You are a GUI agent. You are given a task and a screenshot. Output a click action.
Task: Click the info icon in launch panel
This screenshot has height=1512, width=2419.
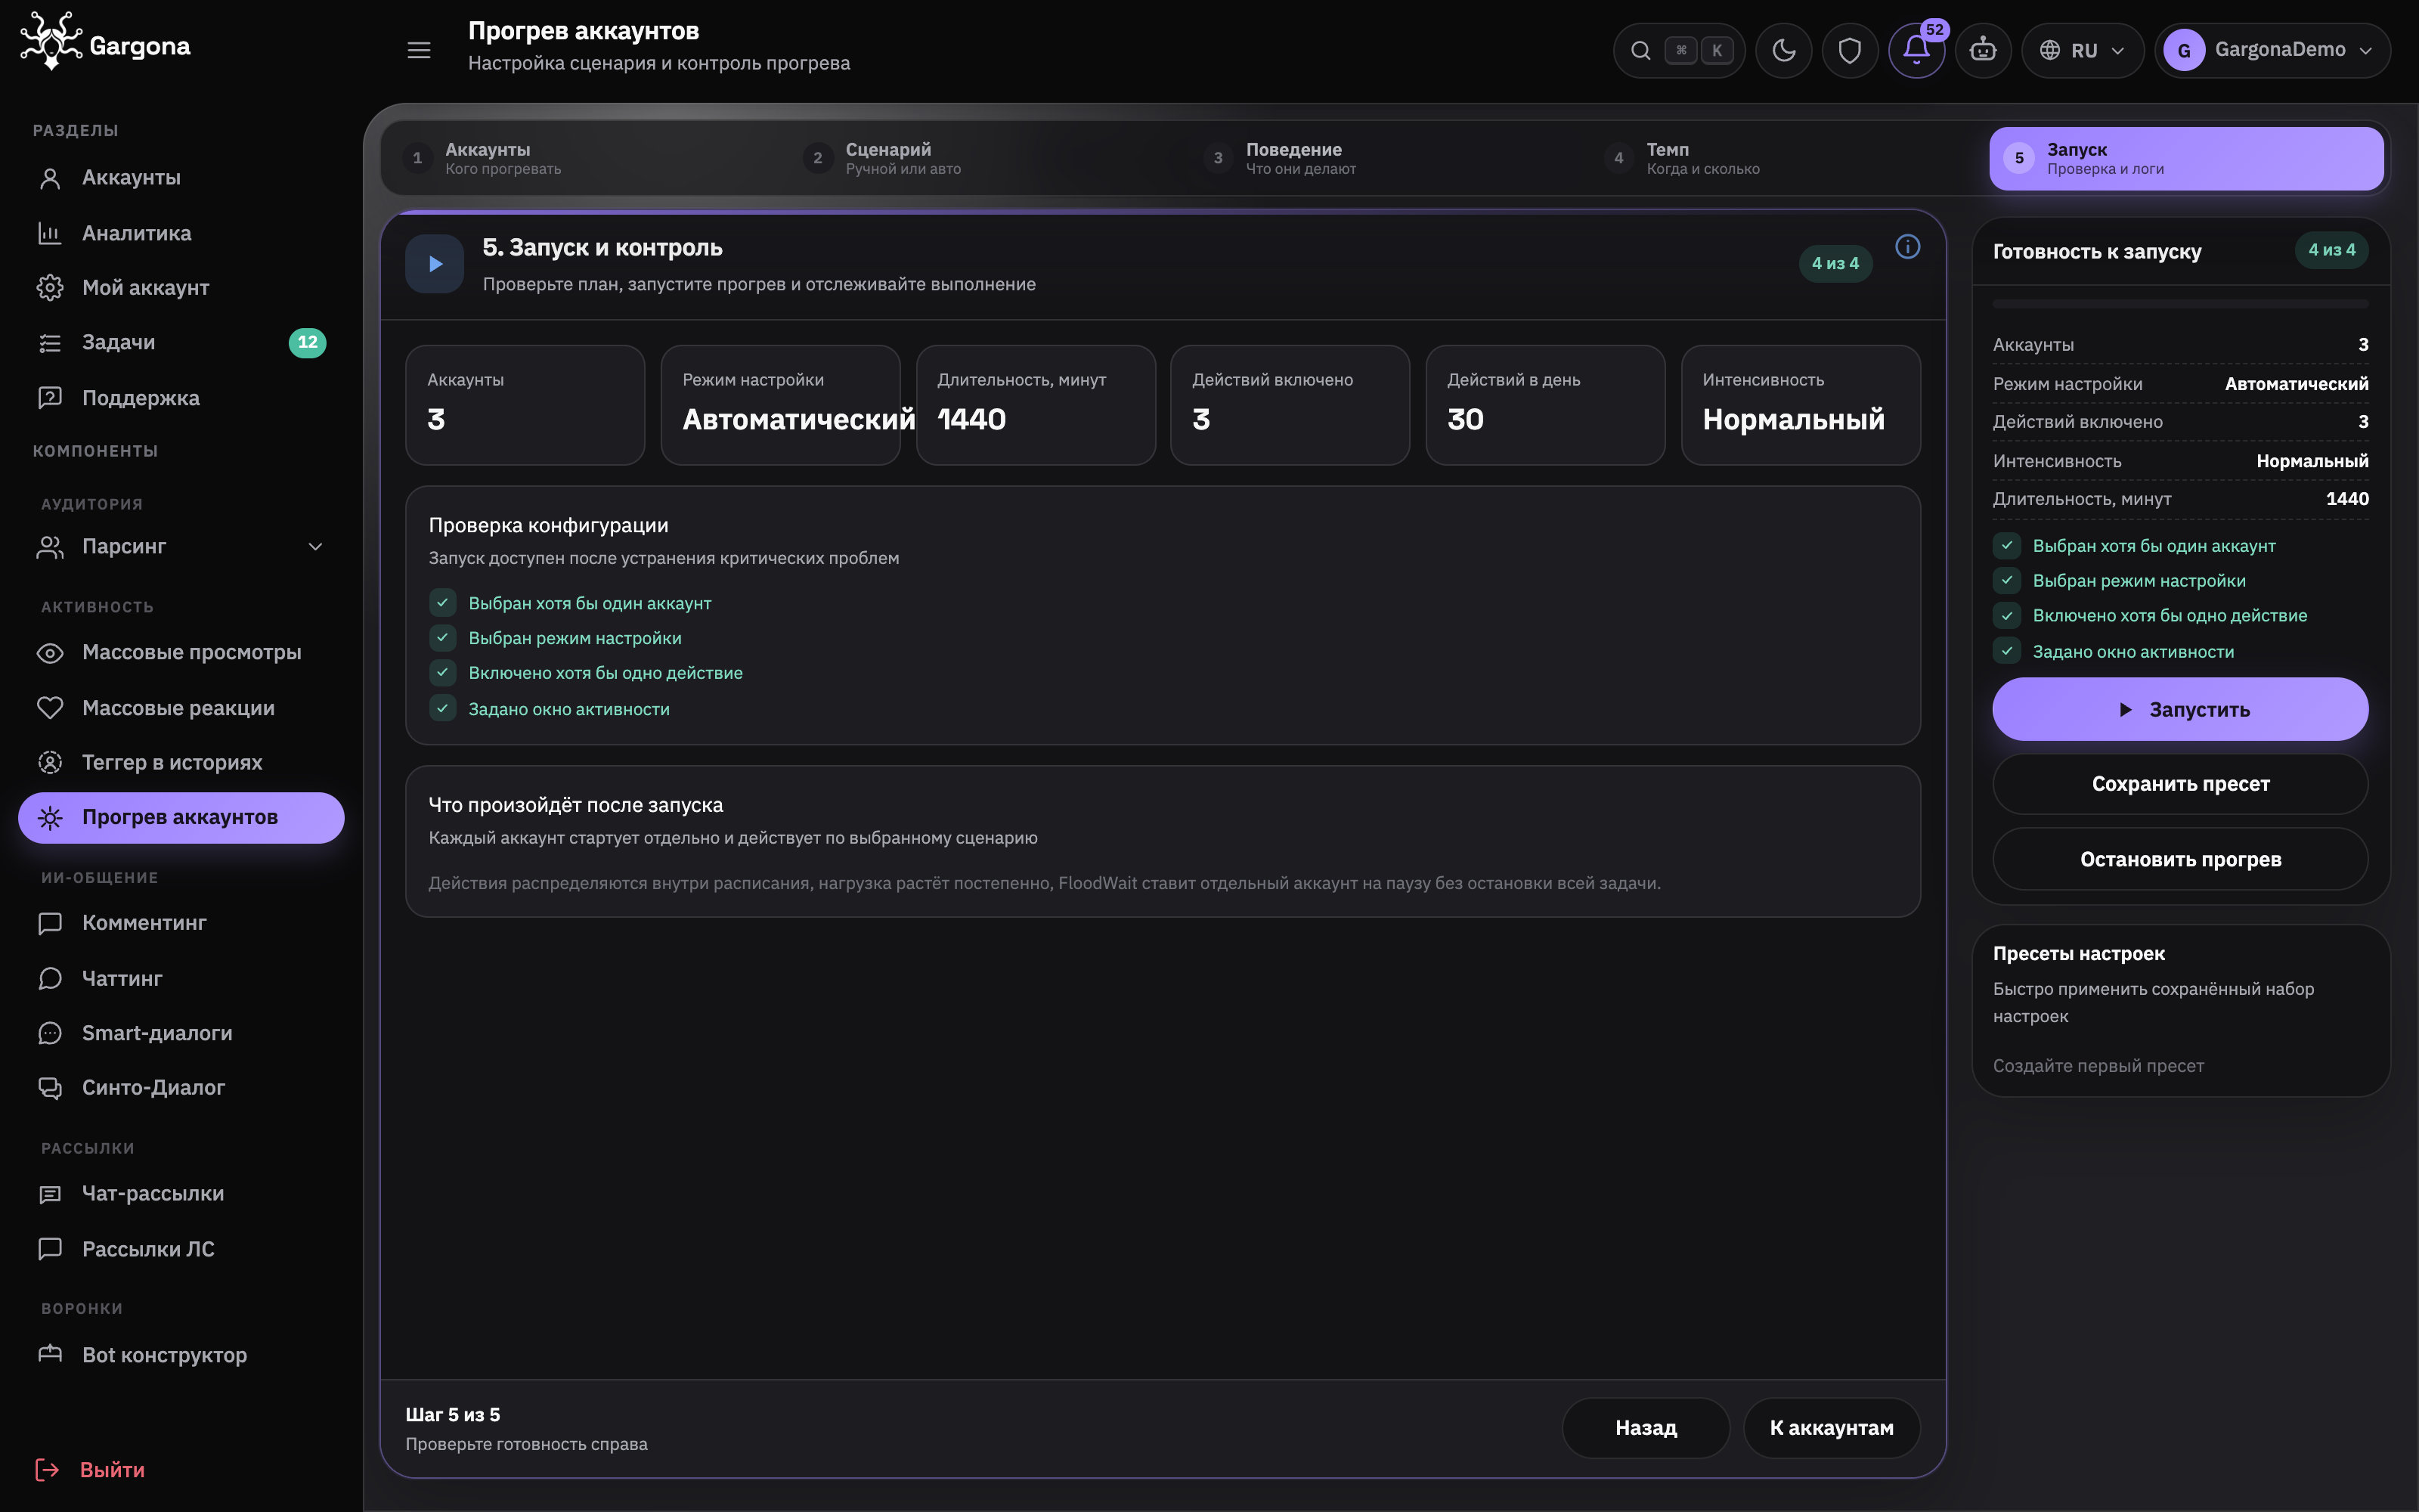point(1907,247)
